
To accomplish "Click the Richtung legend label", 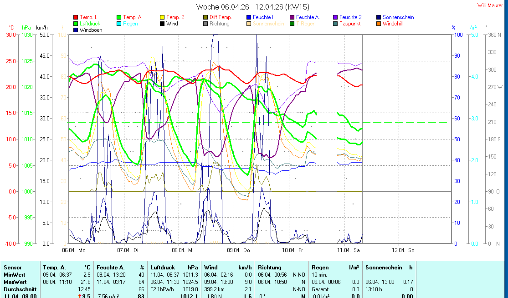I will pos(219,24).
